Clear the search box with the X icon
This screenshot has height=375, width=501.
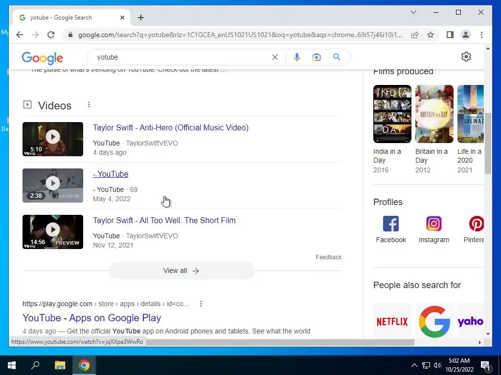pos(275,57)
